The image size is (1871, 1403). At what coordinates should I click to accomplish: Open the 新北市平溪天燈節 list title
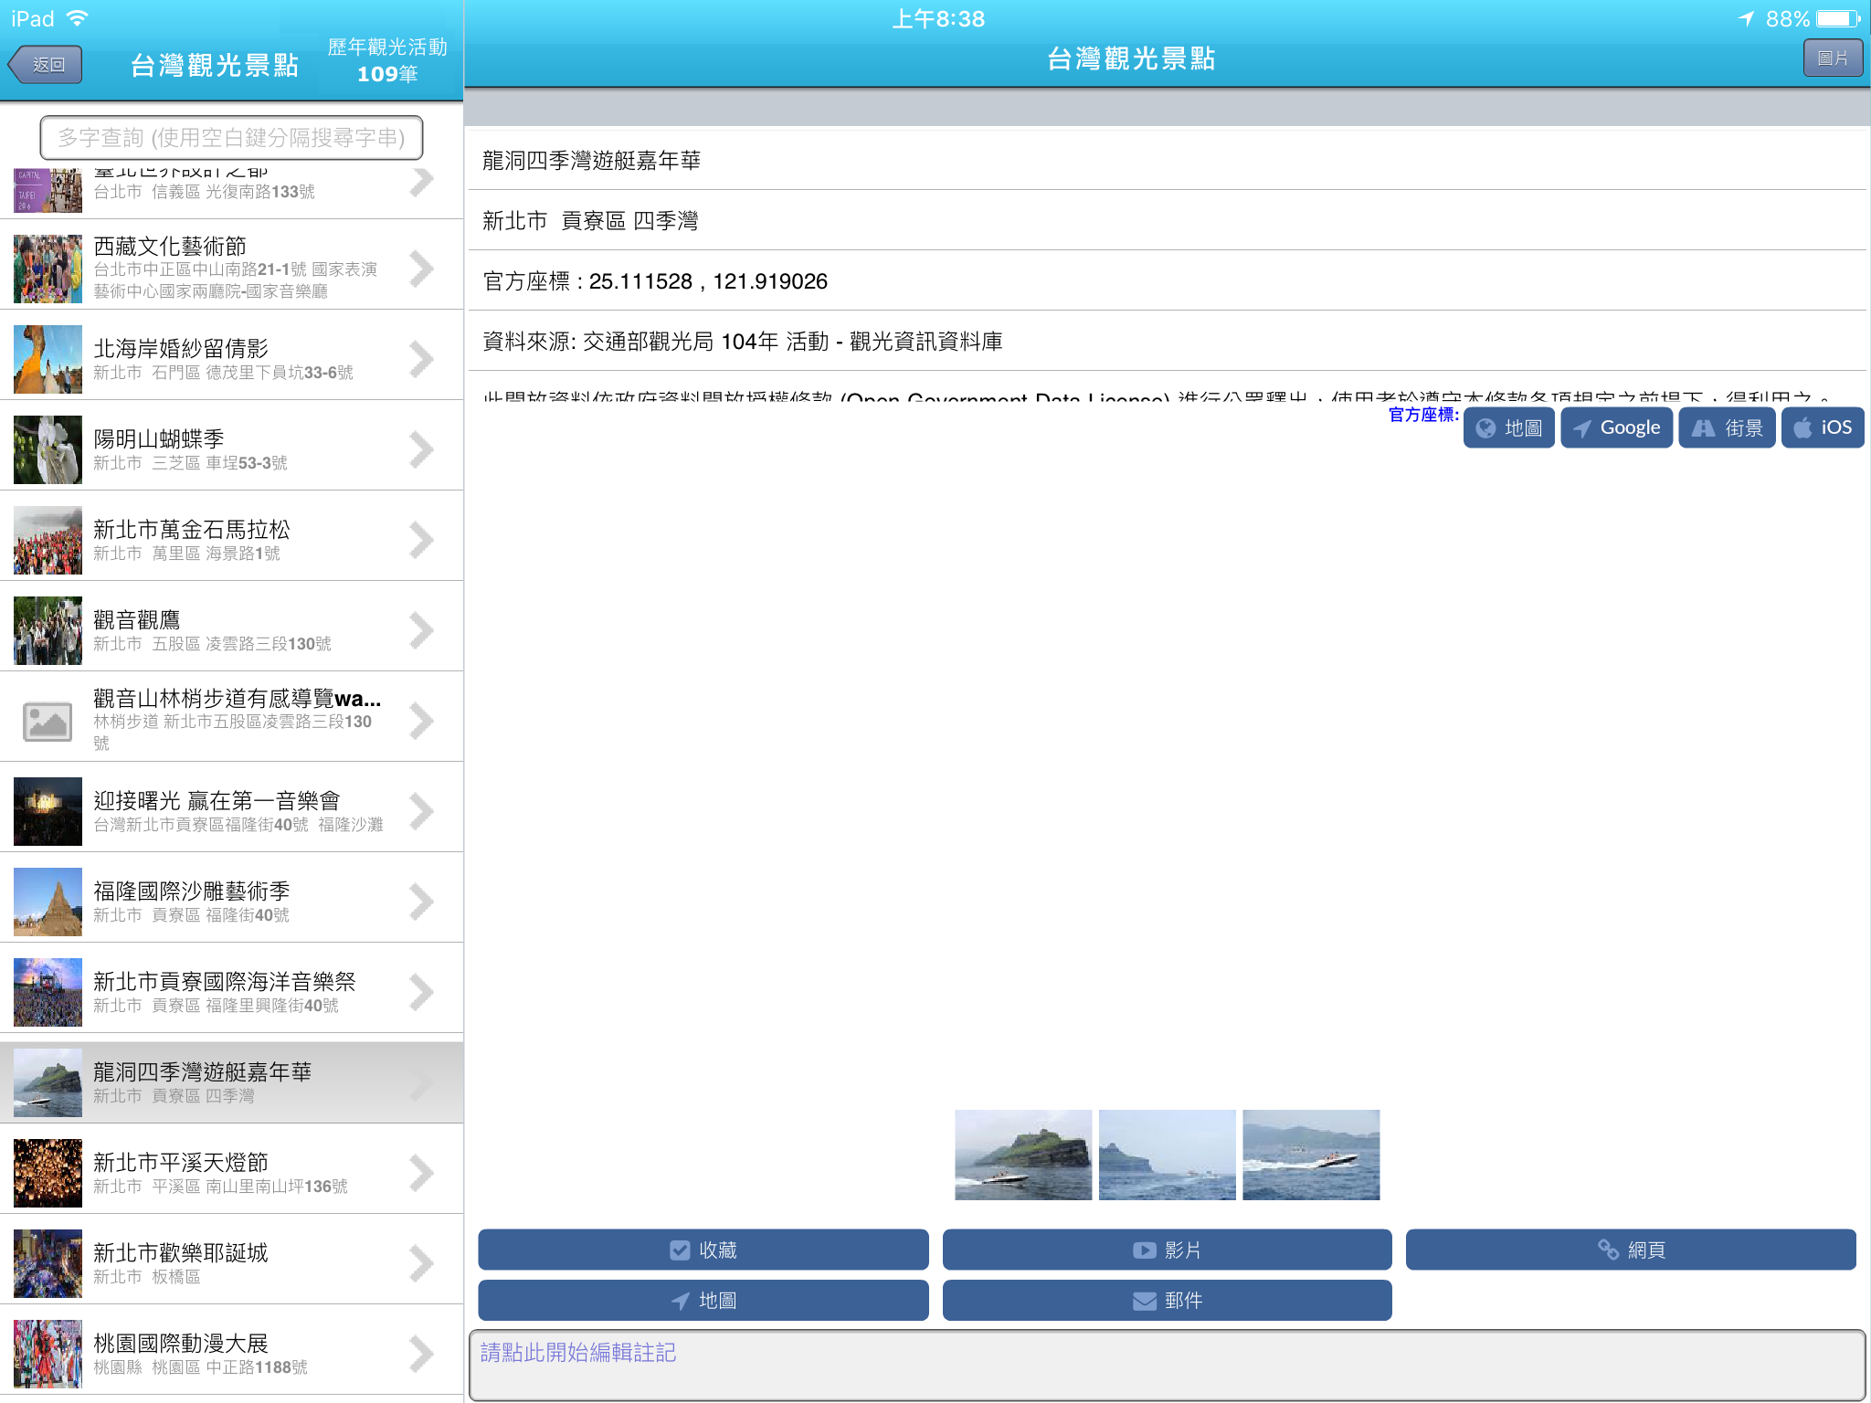point(181,1162)
